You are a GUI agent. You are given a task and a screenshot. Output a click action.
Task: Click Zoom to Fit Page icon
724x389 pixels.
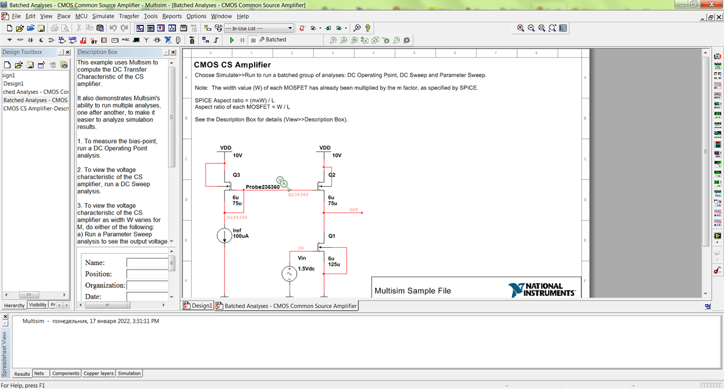click(x=552, y=28)
